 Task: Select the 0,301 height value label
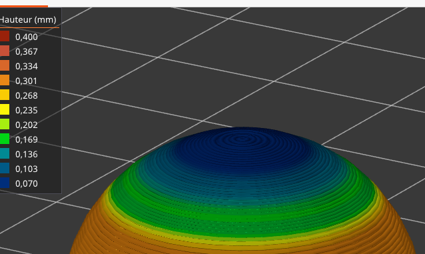[x=26, y=81]
